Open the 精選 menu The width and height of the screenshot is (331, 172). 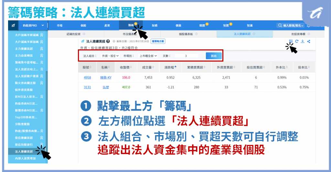click(x=202, y=25)
